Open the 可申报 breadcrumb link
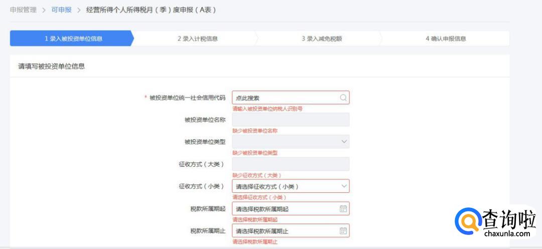 click(x=61, y=10)
